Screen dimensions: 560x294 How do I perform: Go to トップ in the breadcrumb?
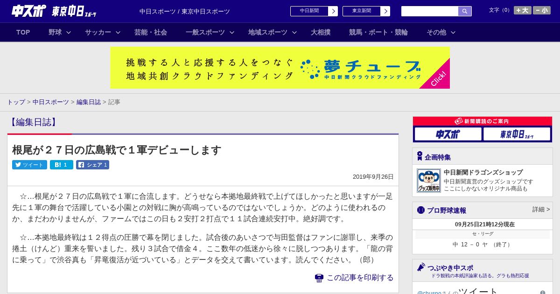point(16,102)
